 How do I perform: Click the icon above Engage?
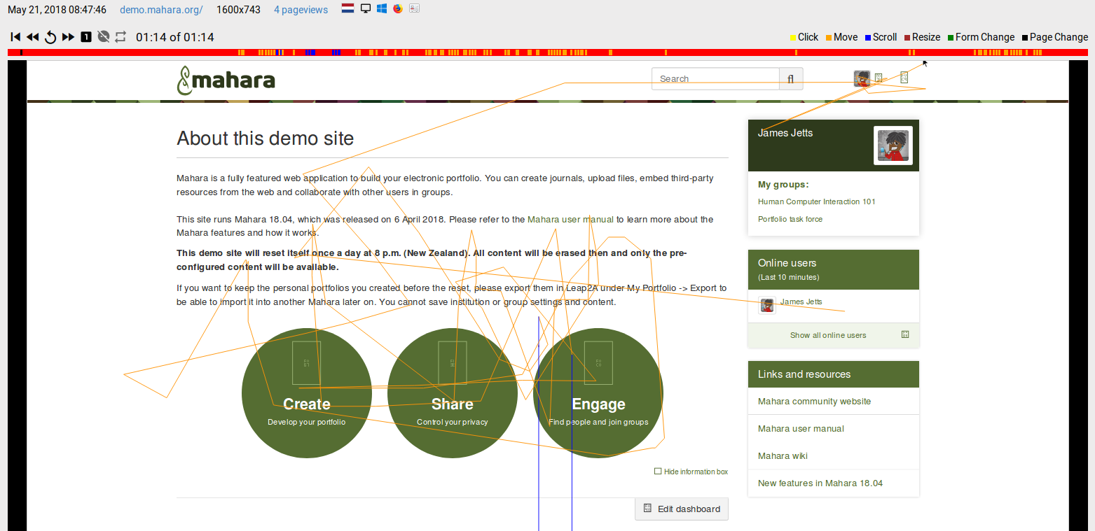click(x=598, y=363)
